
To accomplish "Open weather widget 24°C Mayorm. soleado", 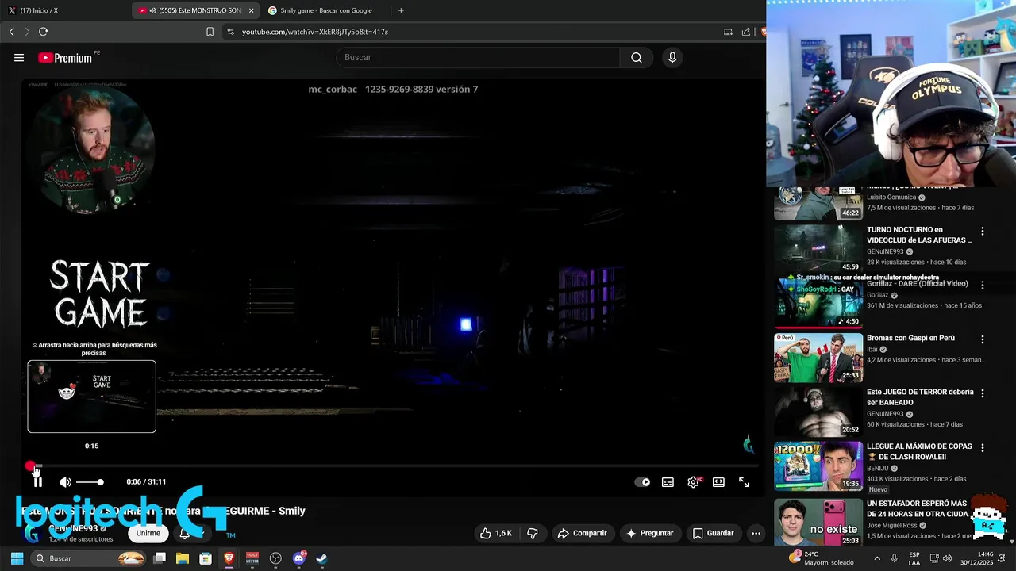I will tap(822, 558).
